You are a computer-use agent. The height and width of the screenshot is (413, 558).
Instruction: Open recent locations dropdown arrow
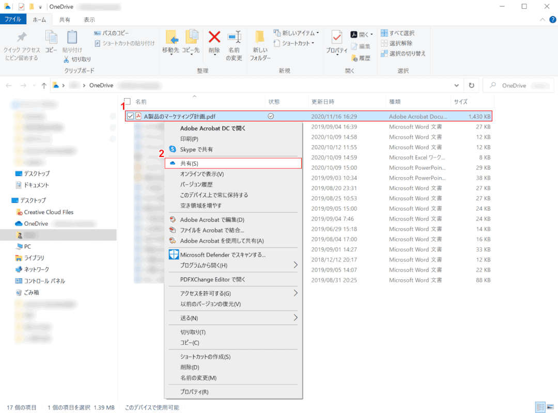tap(34, 85)
